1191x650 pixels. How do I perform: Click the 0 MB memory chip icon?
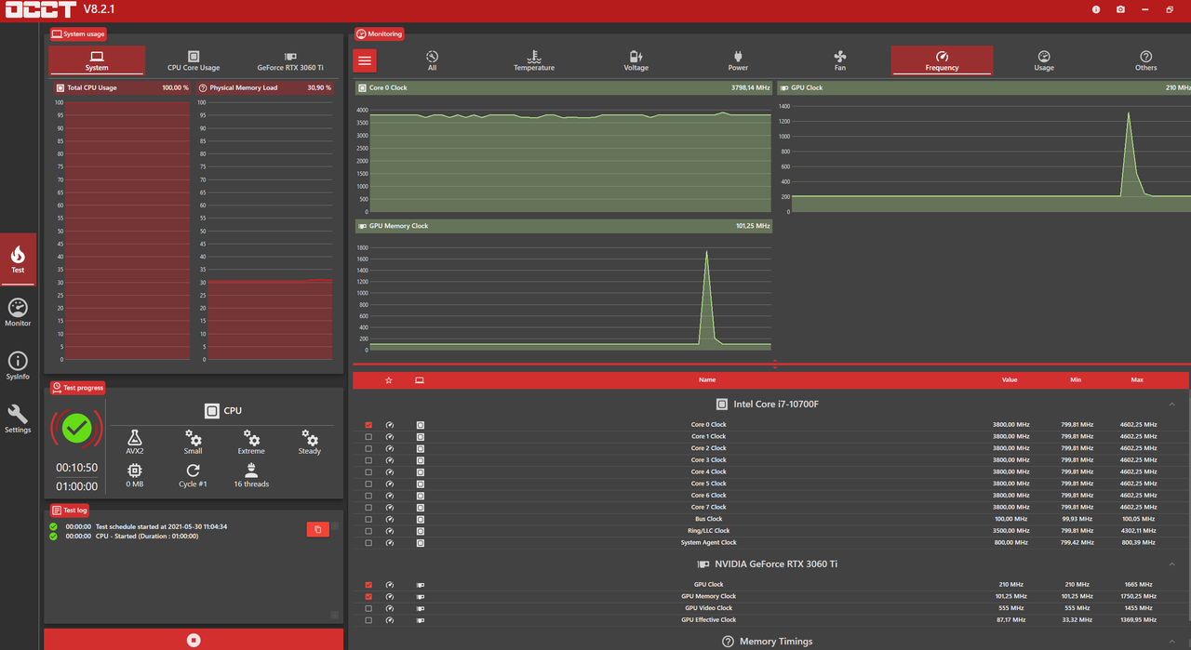pos(135,471)
